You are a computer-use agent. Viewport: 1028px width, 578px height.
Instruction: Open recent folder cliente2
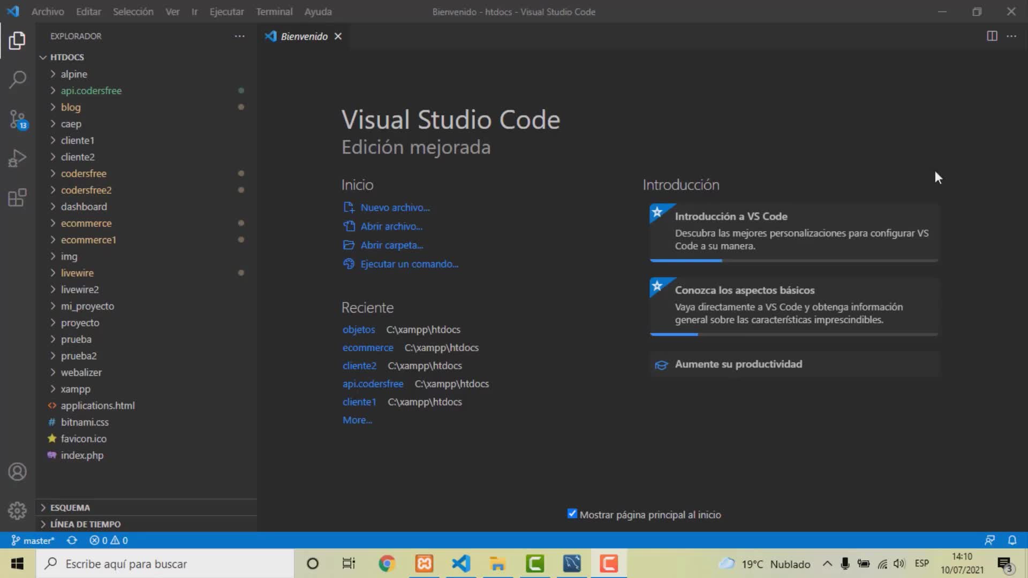click(x=359, y=366)
